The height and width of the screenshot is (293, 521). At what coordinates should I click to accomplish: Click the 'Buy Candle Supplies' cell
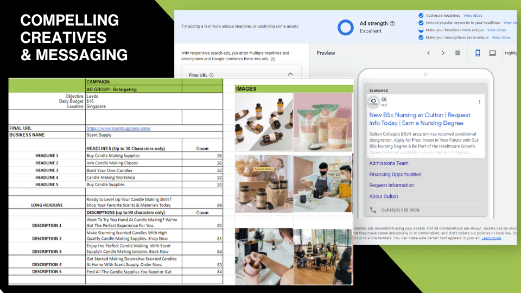[x=134, y=184]
